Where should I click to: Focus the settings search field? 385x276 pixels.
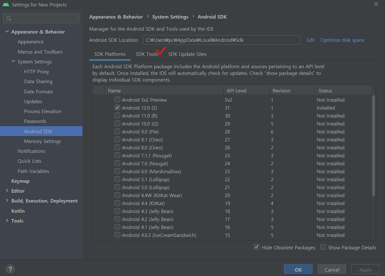click(x=41, y=18)
